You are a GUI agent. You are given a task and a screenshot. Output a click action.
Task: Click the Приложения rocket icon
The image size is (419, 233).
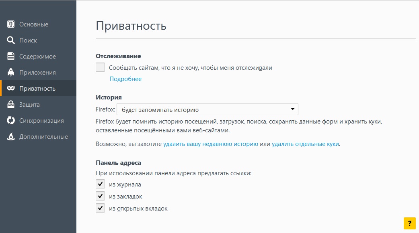[x=11, y=72]
